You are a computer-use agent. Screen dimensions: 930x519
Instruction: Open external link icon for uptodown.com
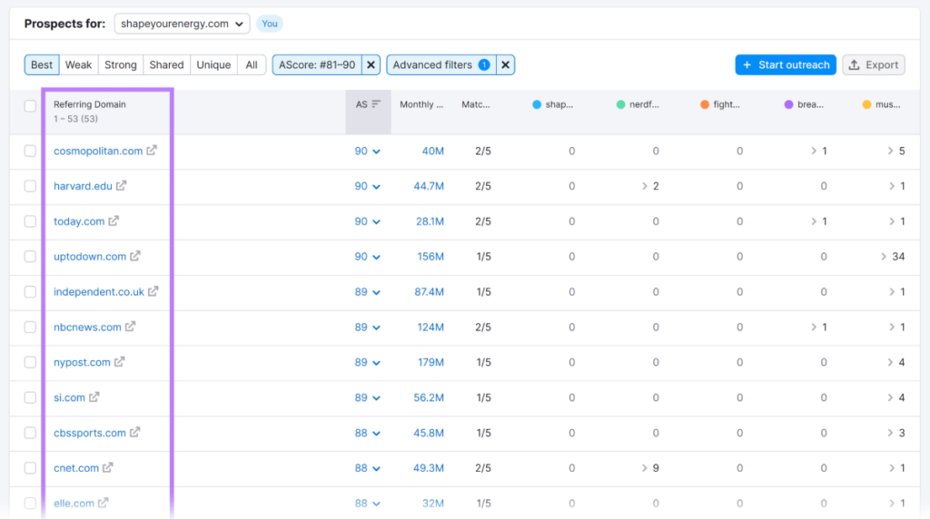coord(135,256)
